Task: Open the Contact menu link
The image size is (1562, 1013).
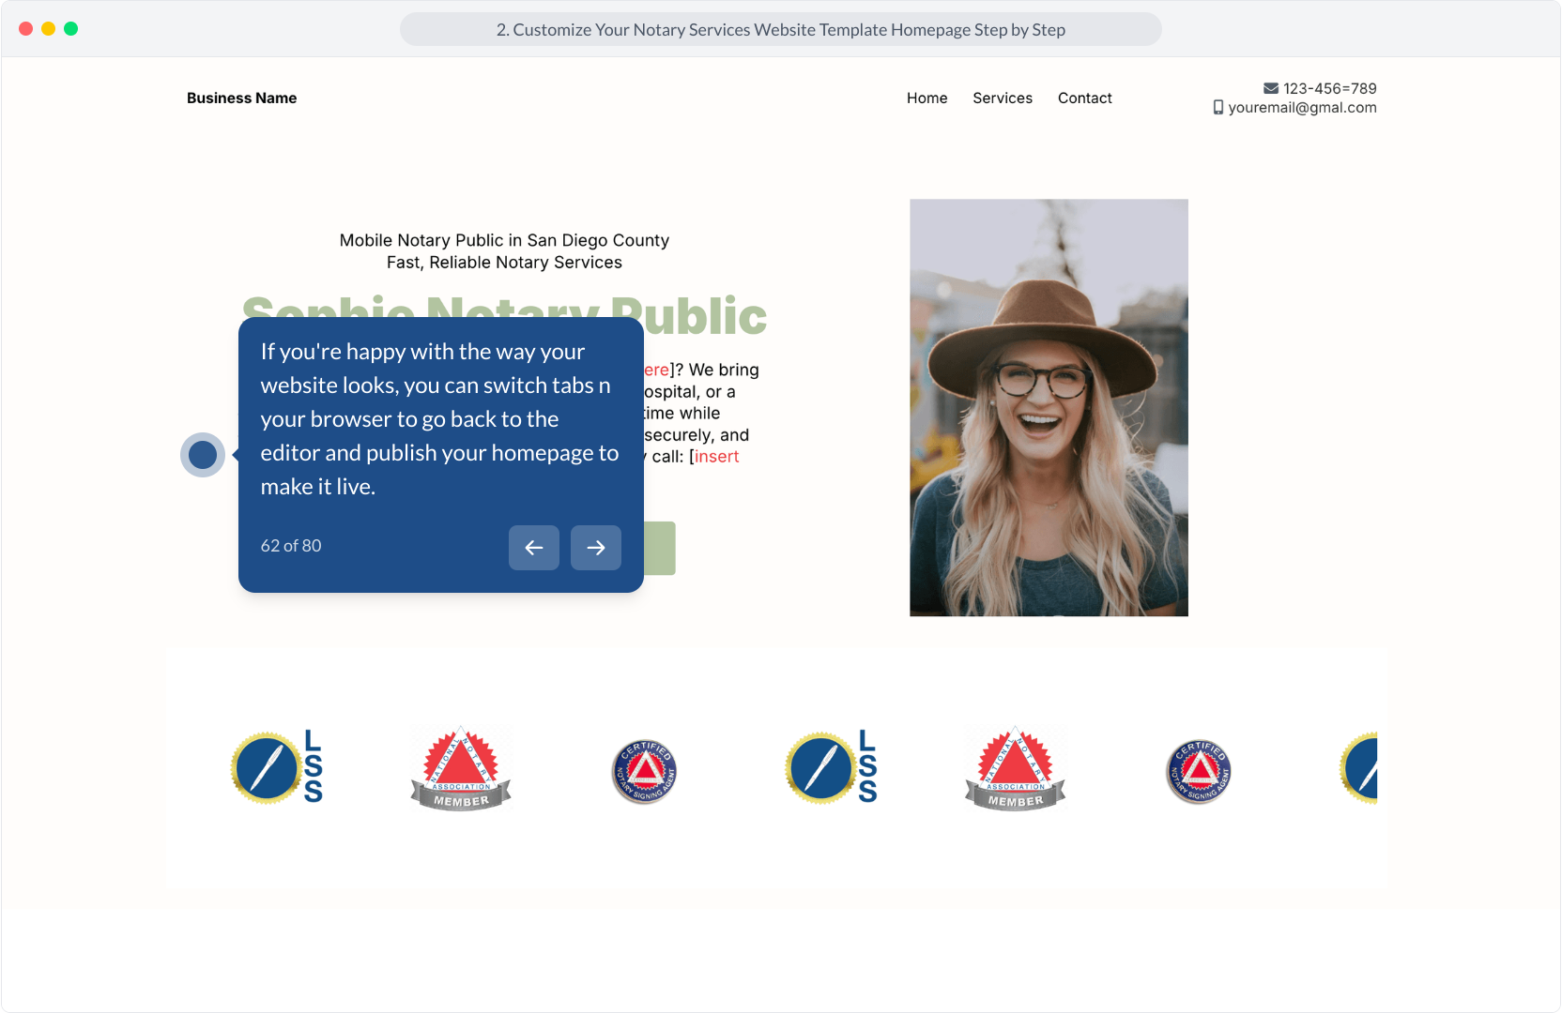Action: point(1085,98)
